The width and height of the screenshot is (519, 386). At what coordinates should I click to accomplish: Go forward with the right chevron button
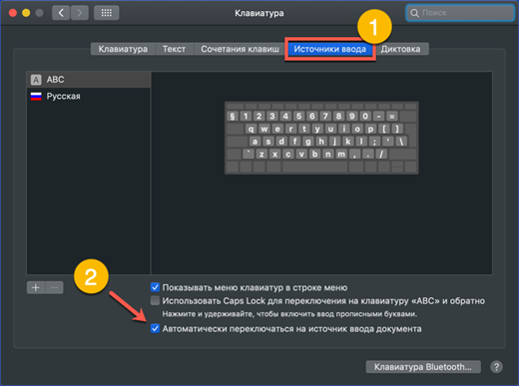[x=79, y=13]
